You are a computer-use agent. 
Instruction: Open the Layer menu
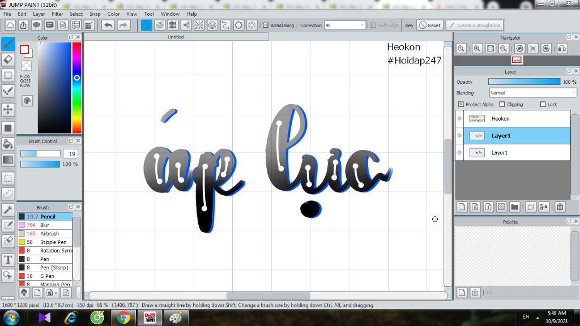click(39, 14)
